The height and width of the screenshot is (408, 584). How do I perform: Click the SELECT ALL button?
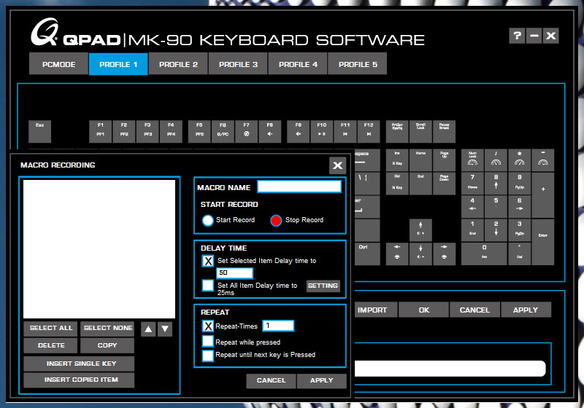point(50,328)
